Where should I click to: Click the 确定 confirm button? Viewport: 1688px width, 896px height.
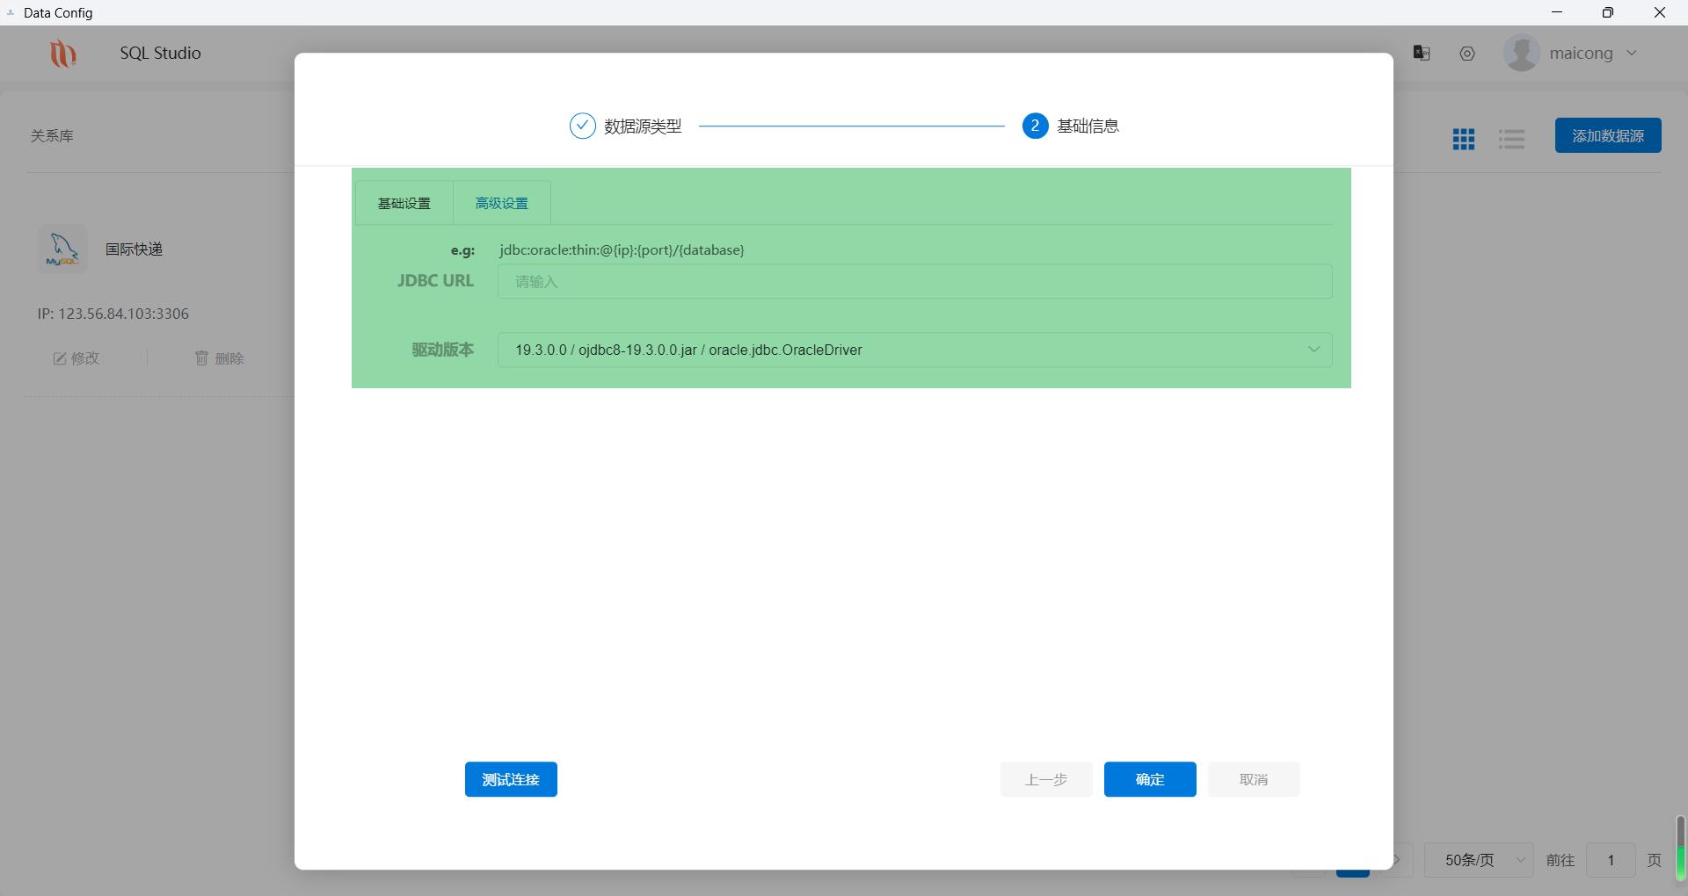tap(1149, 779)
